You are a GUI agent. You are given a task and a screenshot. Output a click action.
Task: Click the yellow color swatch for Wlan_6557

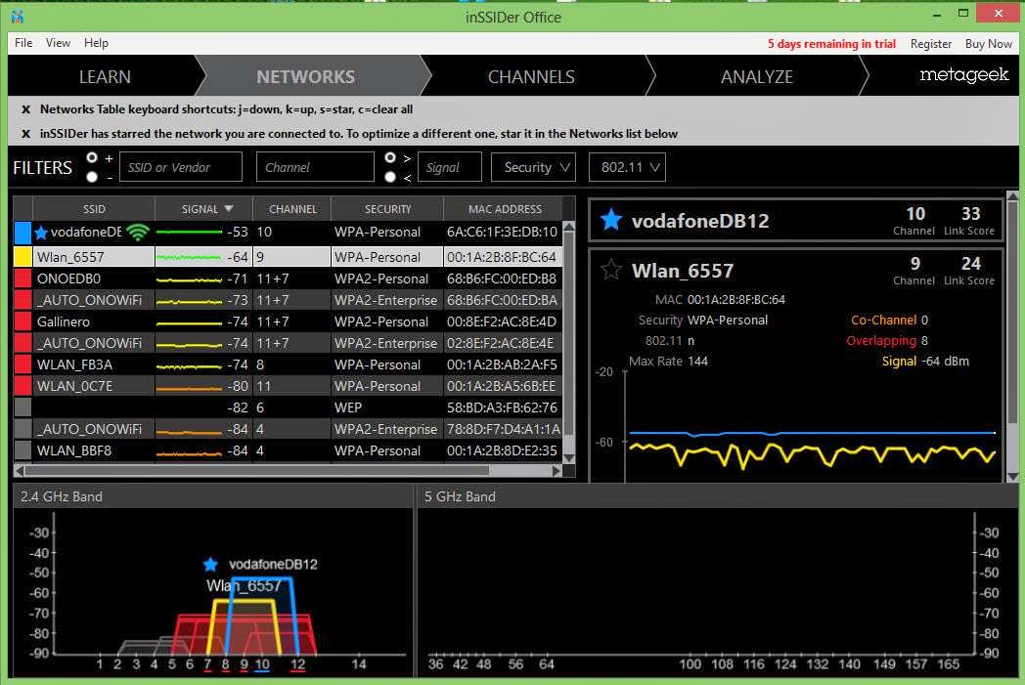click(22, 257)
